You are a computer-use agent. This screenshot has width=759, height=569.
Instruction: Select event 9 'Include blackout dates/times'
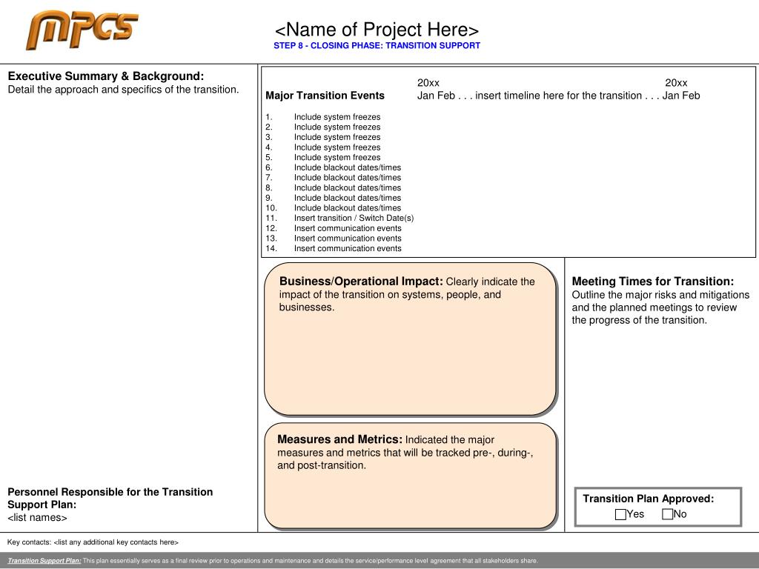tap(348, 198)
